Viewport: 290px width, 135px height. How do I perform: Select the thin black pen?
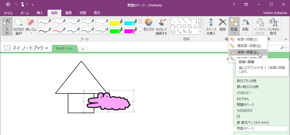point(45,22)
